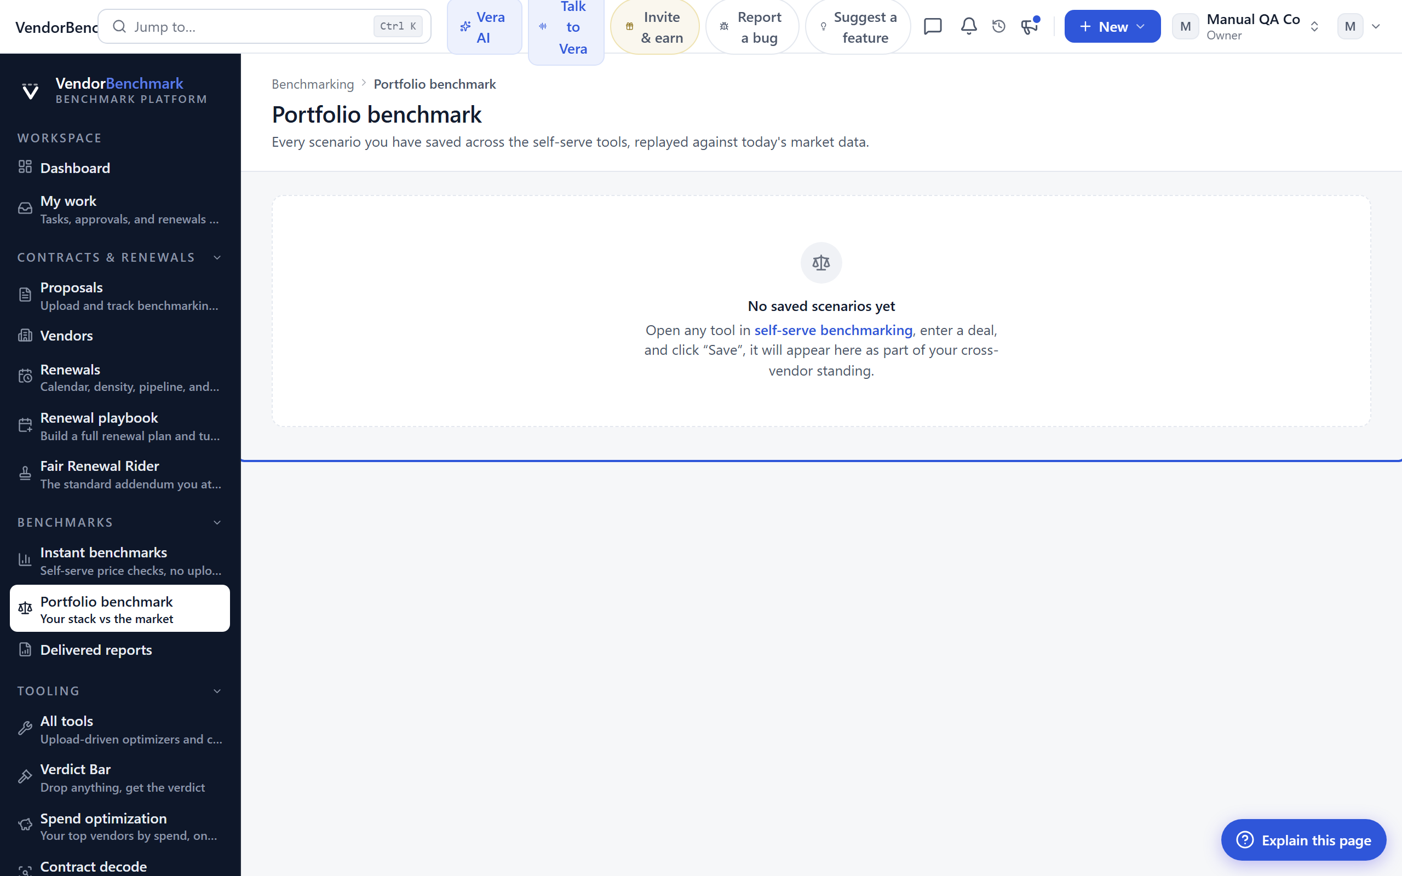The height and width of the screenshot is (876, 1402).
Task: Open Delivered reports in sidebar
Action: tap(120, 650)
